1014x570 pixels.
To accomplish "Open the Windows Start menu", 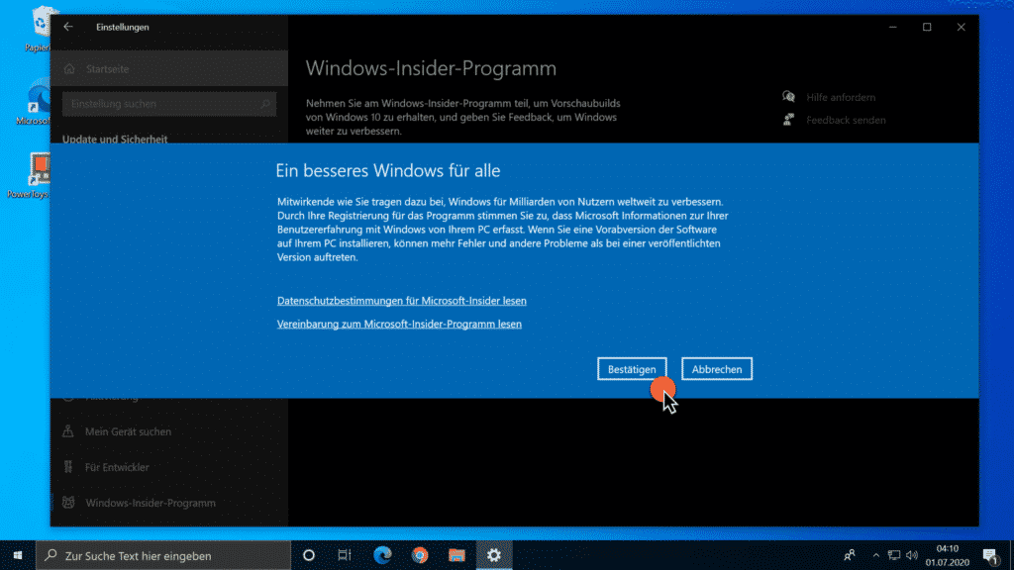I will (x=18, y=555).
